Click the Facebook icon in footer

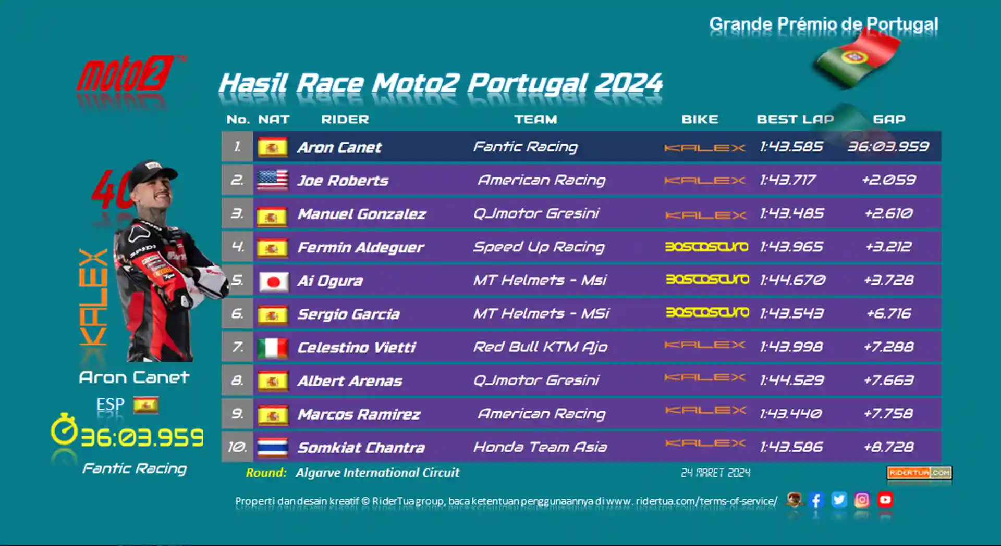coord(816,500)
